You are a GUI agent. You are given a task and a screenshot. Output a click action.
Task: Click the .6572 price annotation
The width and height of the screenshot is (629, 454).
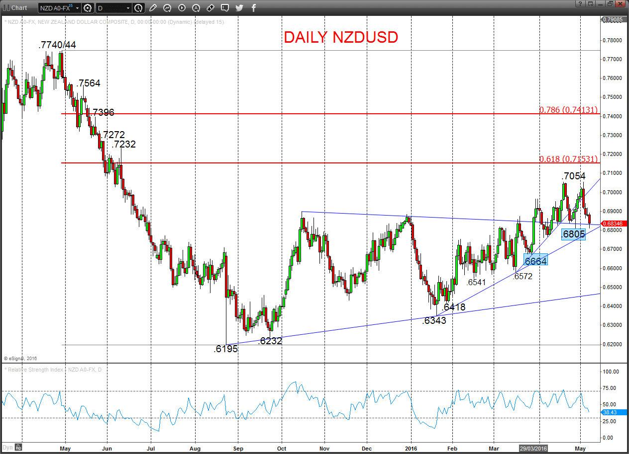(523, 276)
